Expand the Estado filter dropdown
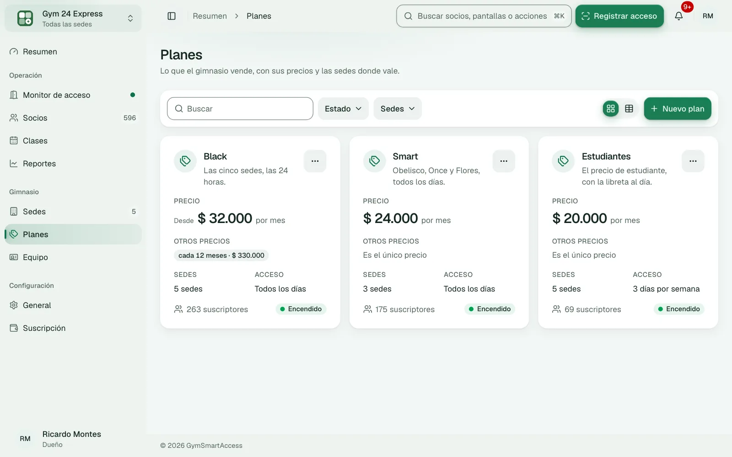732x457 pixels. (343, 109)
